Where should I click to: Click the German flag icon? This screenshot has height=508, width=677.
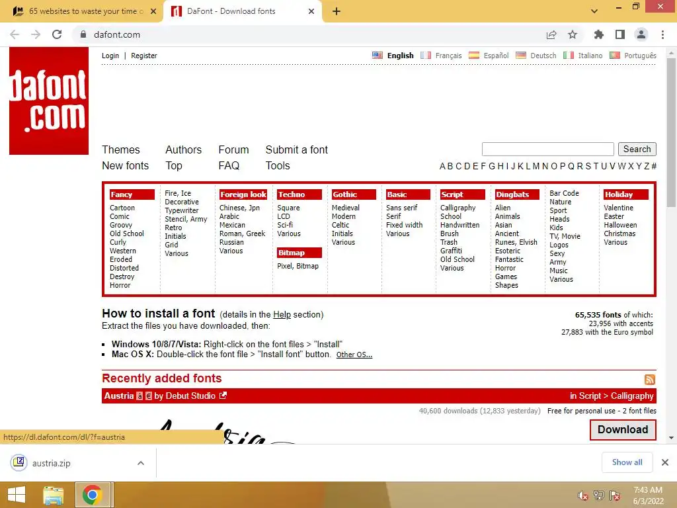click(x=521, y=56)
